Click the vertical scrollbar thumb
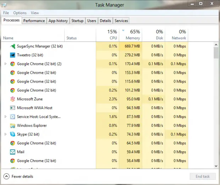Viewport: 220px width, 185px height. [216, 53]
